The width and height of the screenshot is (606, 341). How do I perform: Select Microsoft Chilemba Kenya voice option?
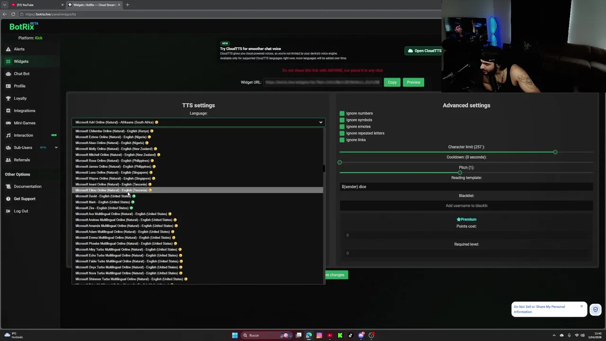(197, 131)
